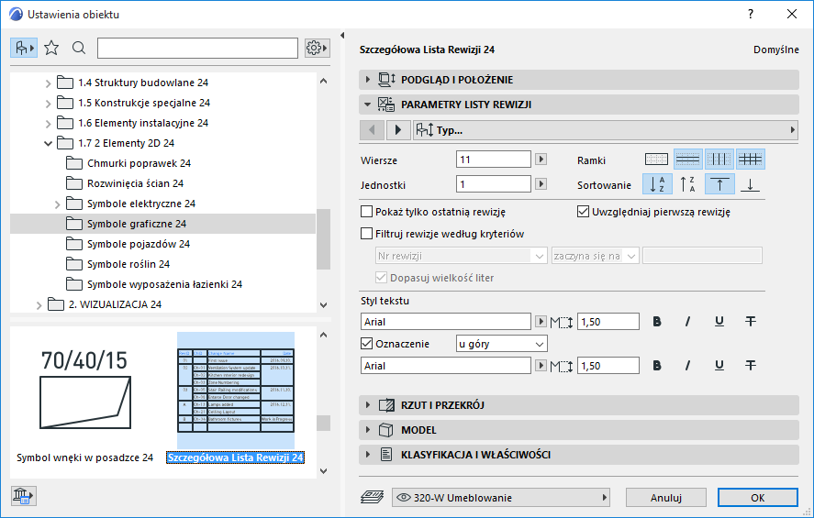Select vertical-lines-only frame style
Screen dimensions: 814x518
pos(719,159)
